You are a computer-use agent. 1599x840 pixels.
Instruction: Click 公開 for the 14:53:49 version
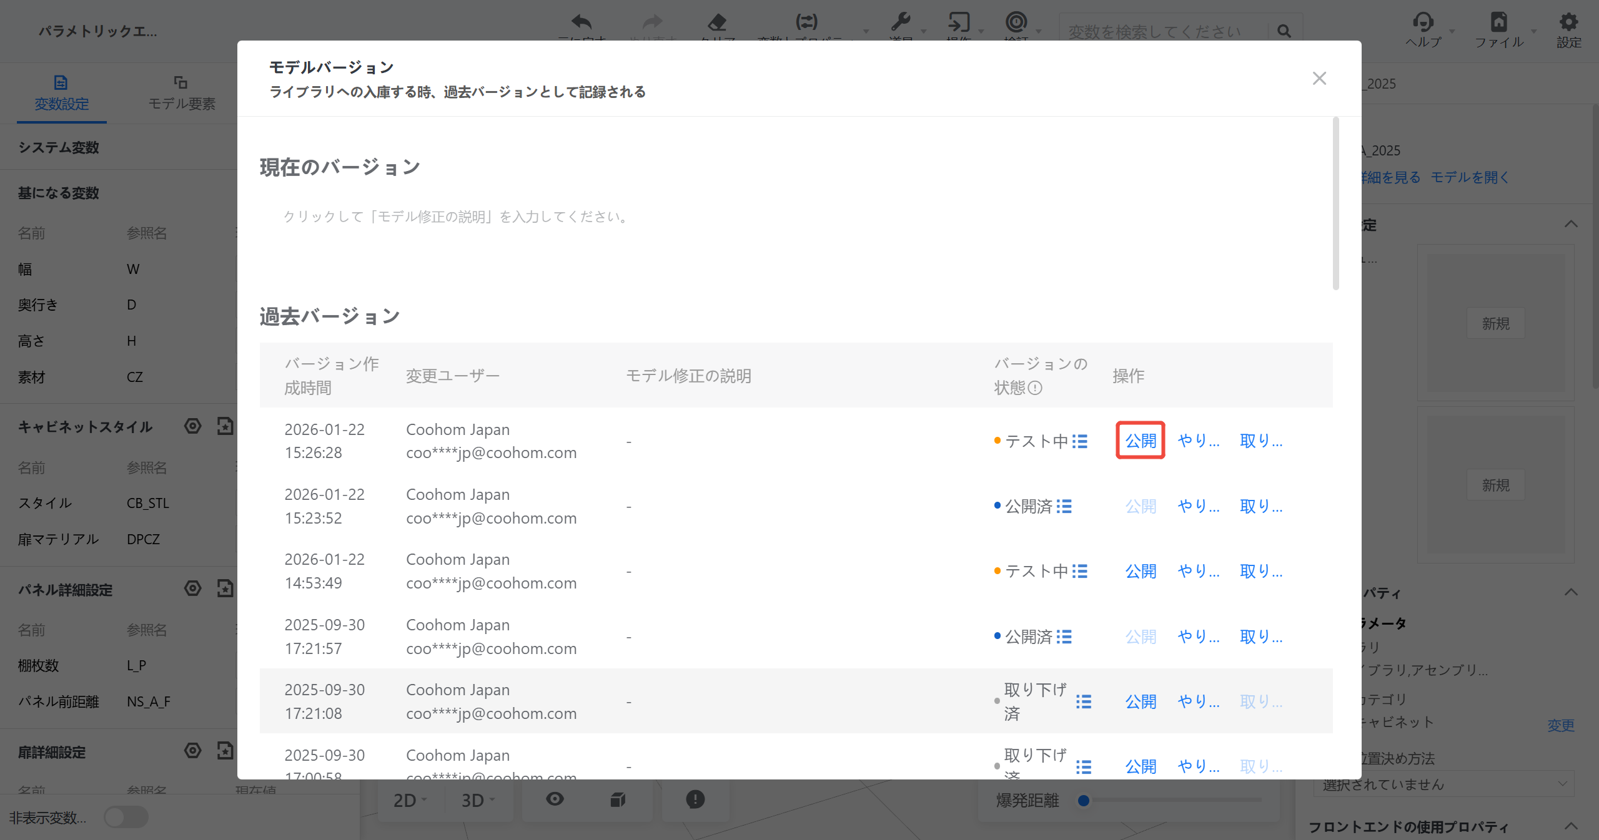pyautogui.click(x=1141, y=571)
